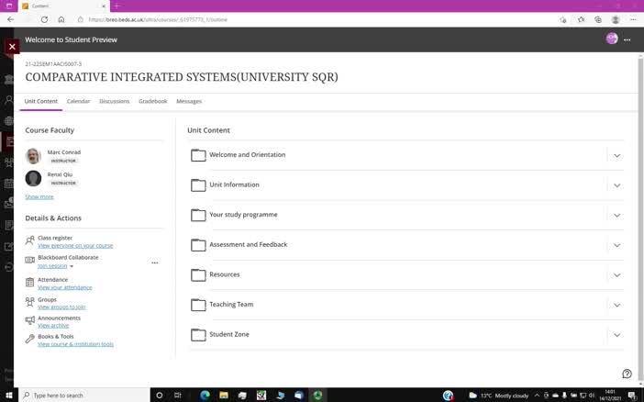
Task: Open the Student Zone folder title
Action: click(229, 334)
